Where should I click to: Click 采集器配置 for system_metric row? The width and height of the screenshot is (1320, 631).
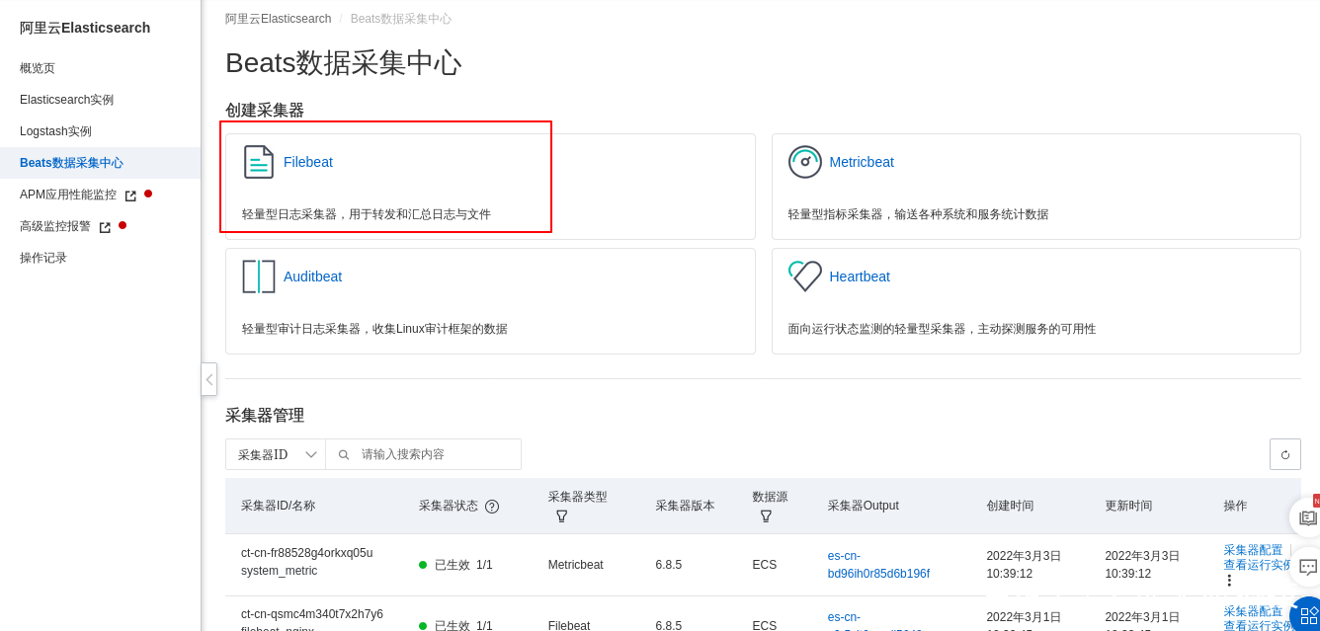pyautogui.click(x=1253, y=550)
